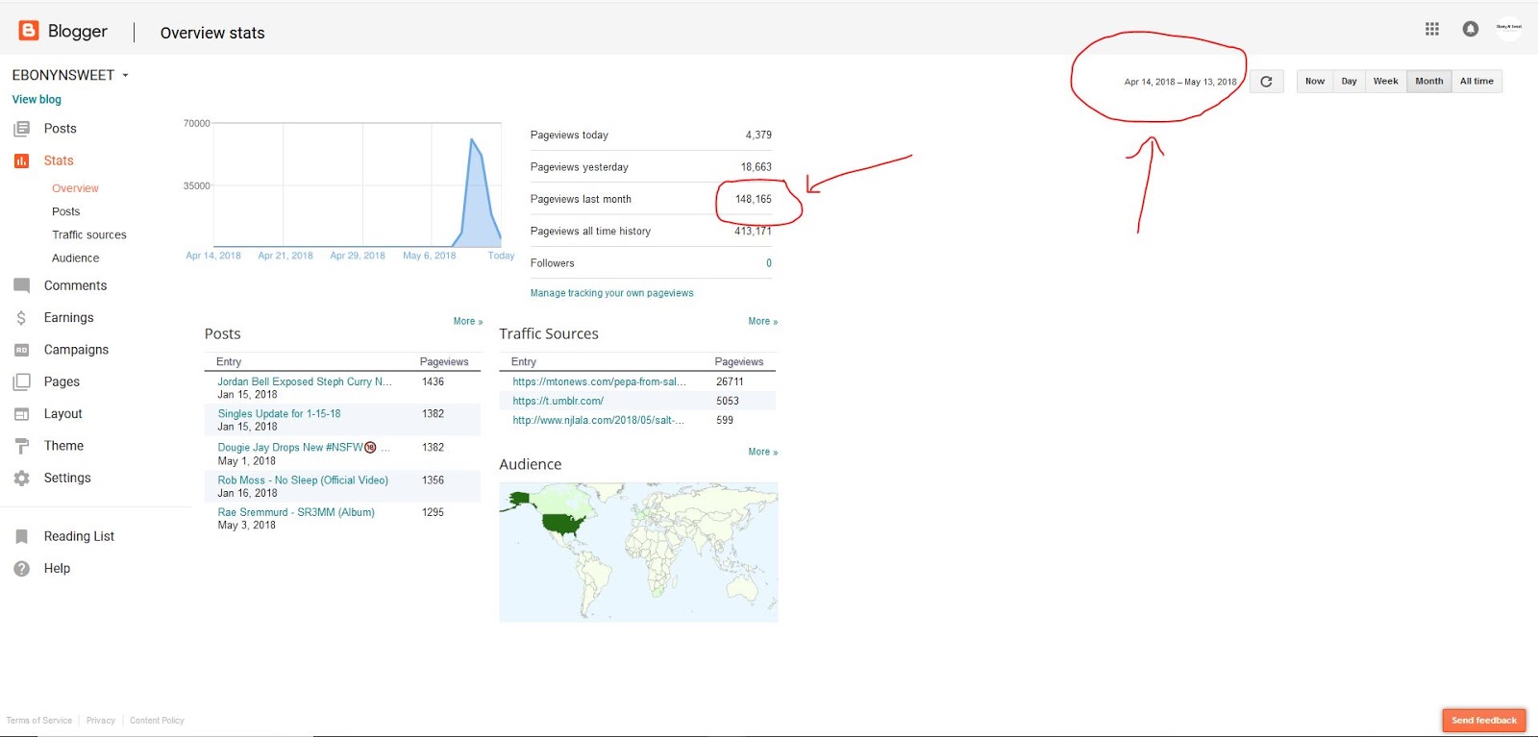The width and height of the screenshot is (1538, 737).
Task: Select the Week time range
Action: (1385, 82)
